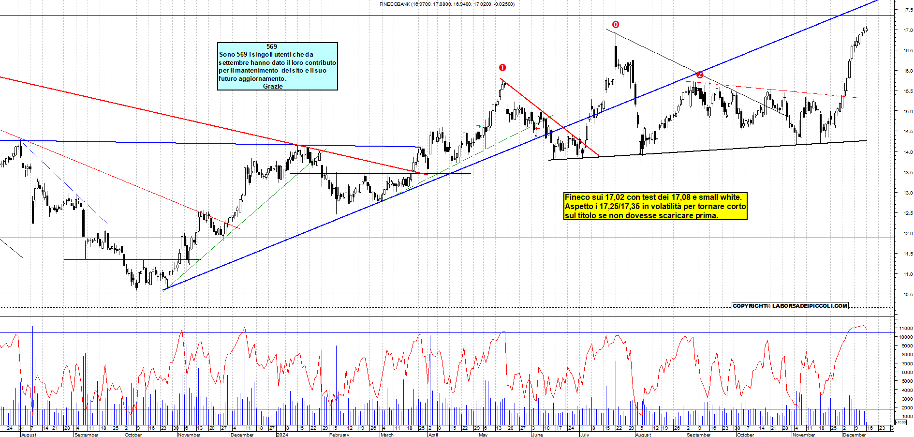Screen dimensions: 914x437
Task: Click the 17.0 price axis label
Action: pos(908,30)
